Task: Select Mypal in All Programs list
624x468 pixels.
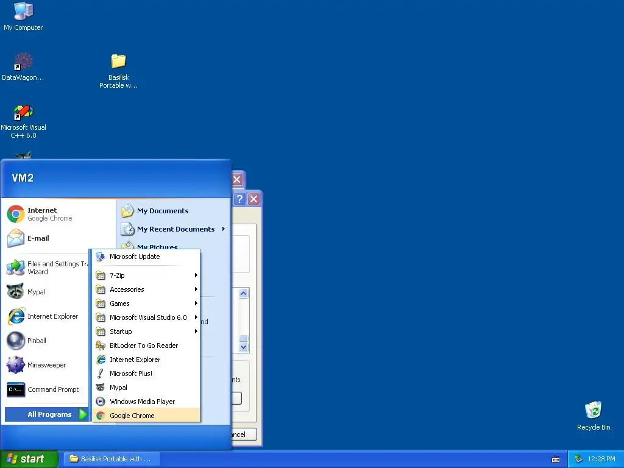Action: 146,387
